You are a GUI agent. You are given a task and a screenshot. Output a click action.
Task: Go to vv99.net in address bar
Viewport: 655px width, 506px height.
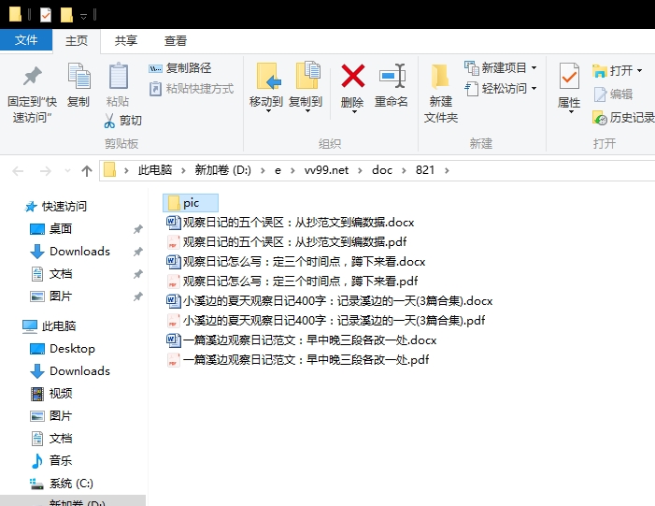tap(326, 170)
